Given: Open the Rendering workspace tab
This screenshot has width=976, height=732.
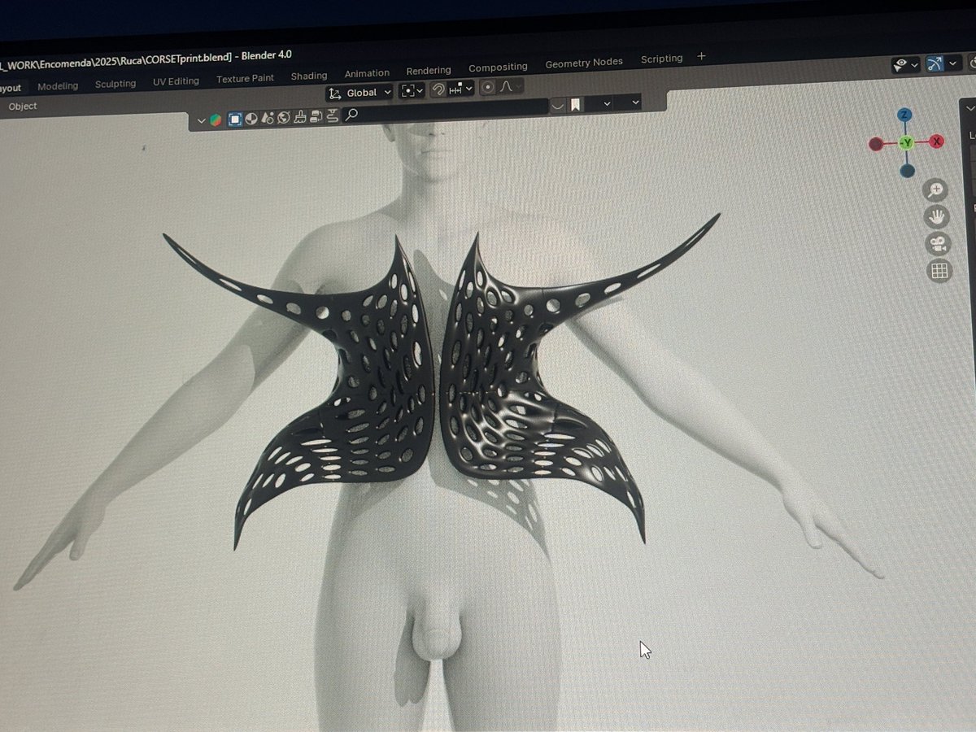Looking at the screenshot, I should click(429, 71).
